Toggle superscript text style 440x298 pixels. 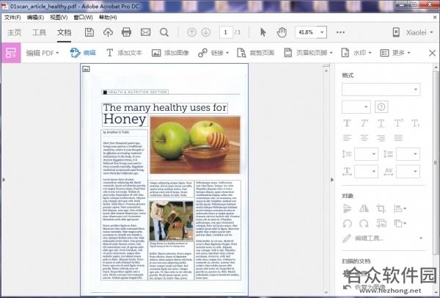tap(398, 123)
